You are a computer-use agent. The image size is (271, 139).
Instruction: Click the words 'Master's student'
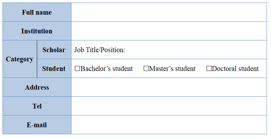click(x=172, y=69)
